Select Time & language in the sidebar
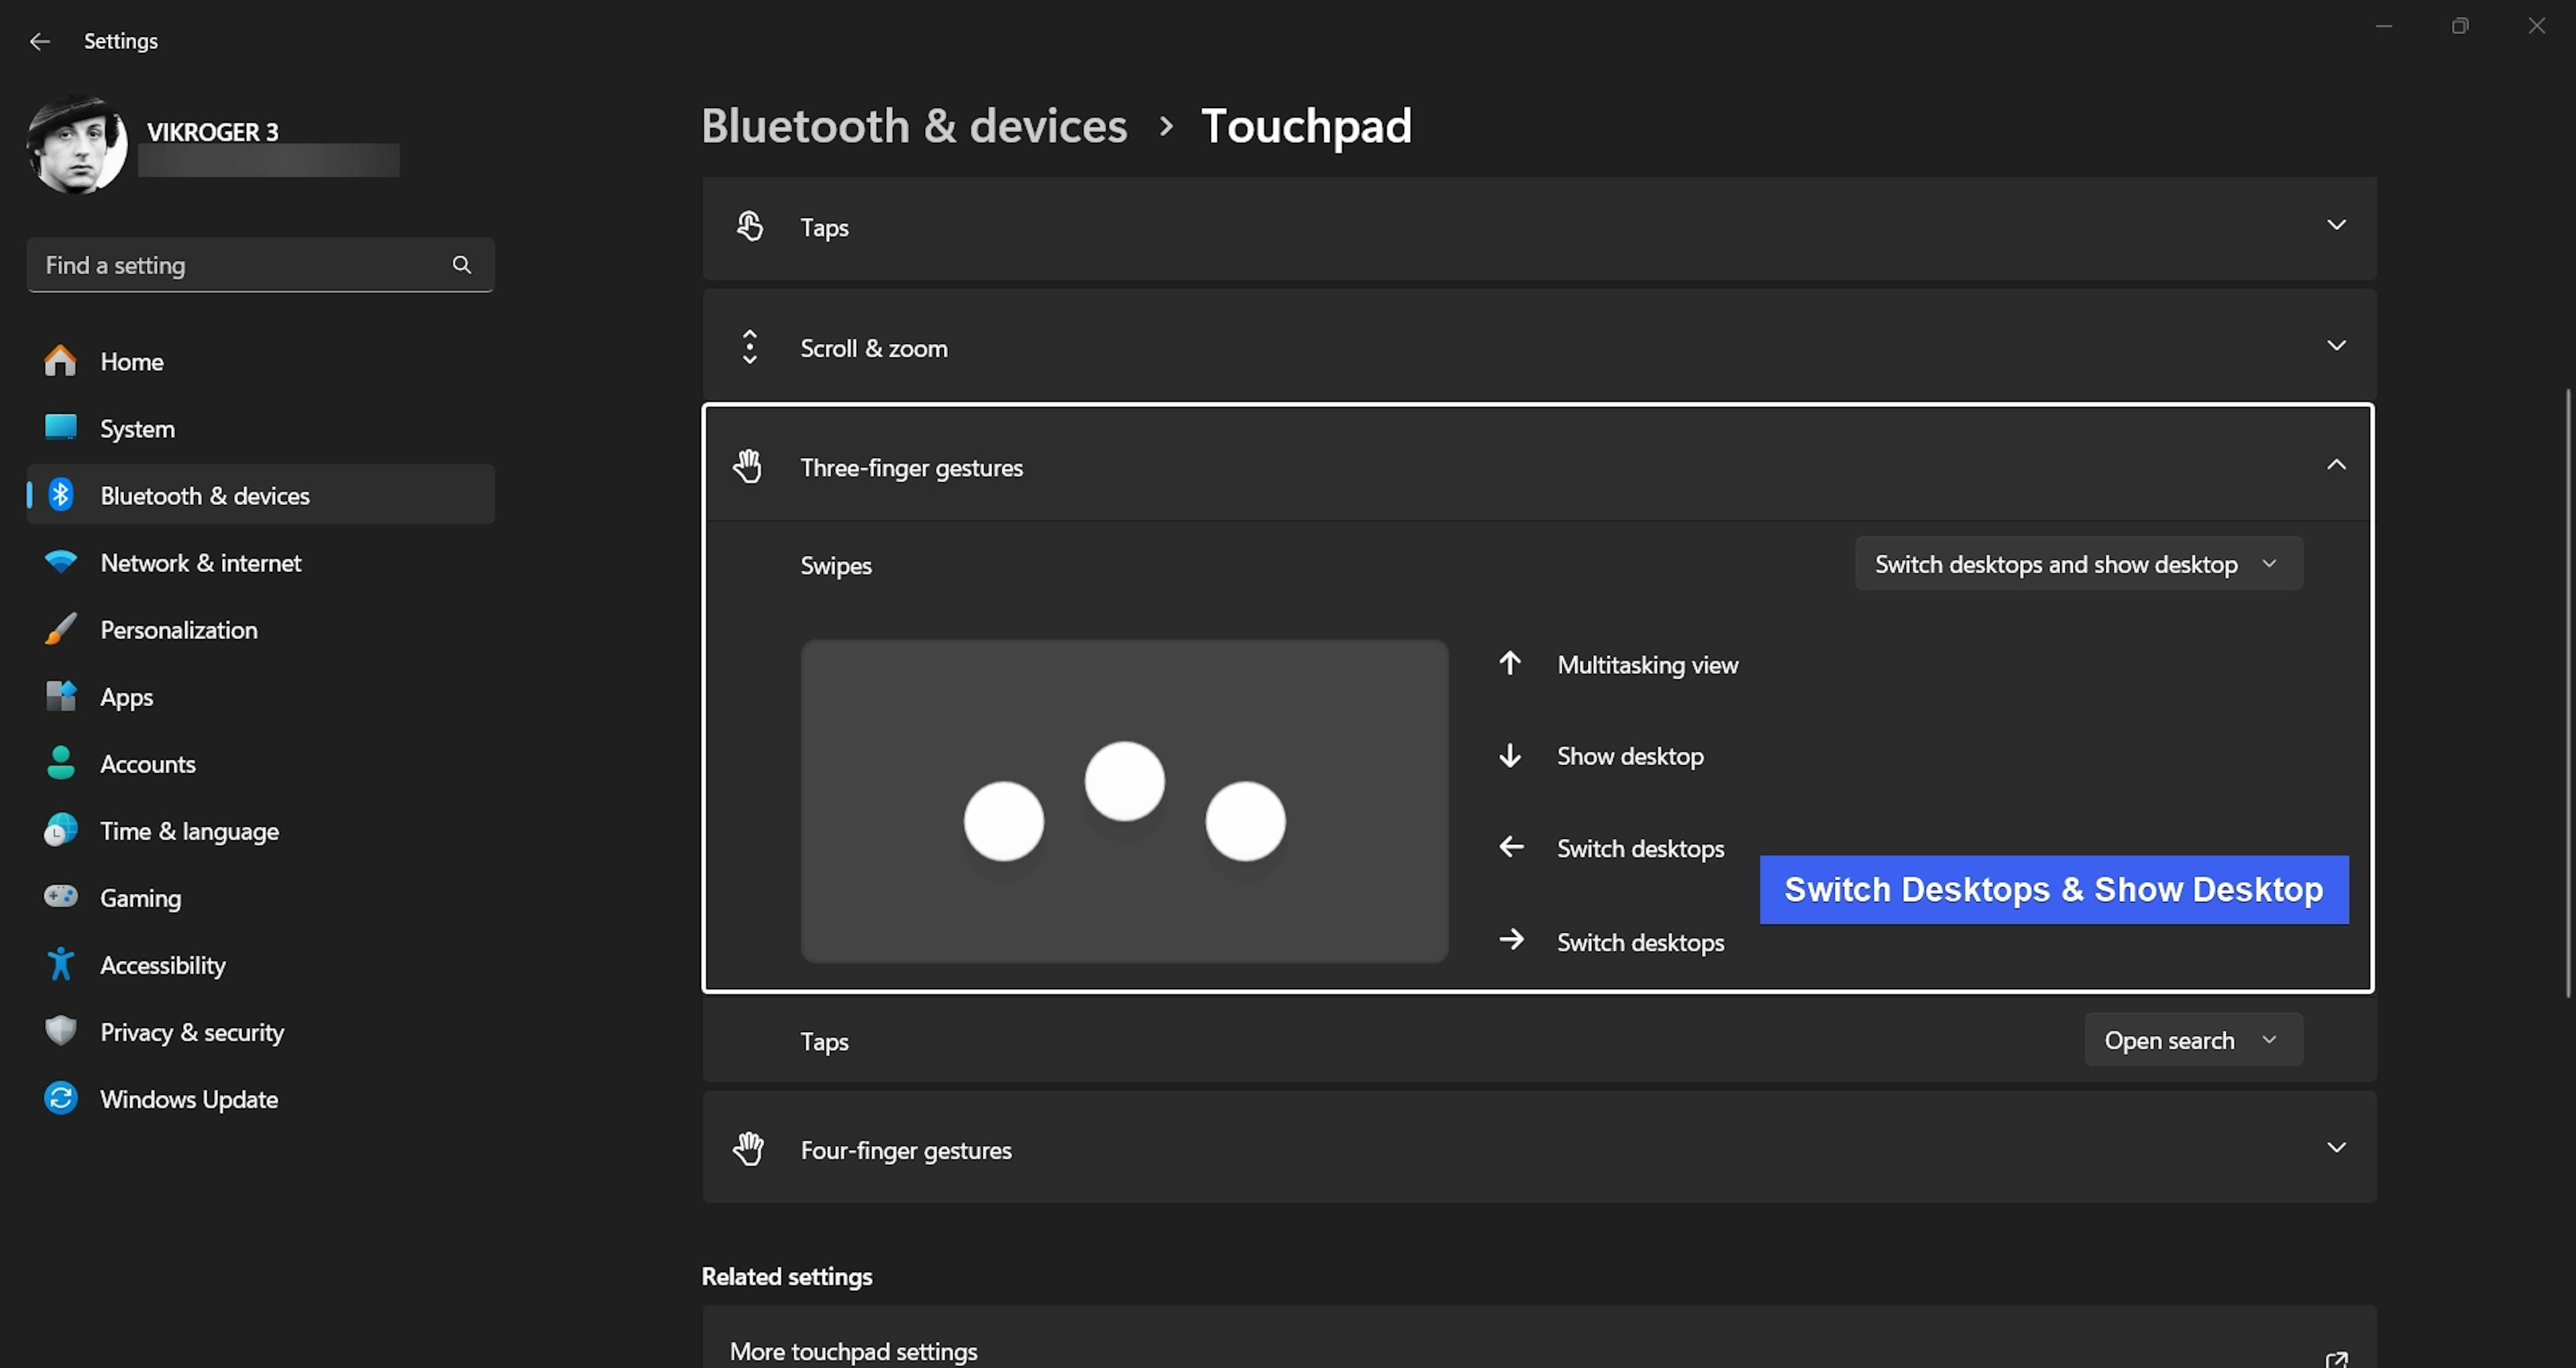2576x1368 pixels. pyautogui.click(x=189, y=831)
